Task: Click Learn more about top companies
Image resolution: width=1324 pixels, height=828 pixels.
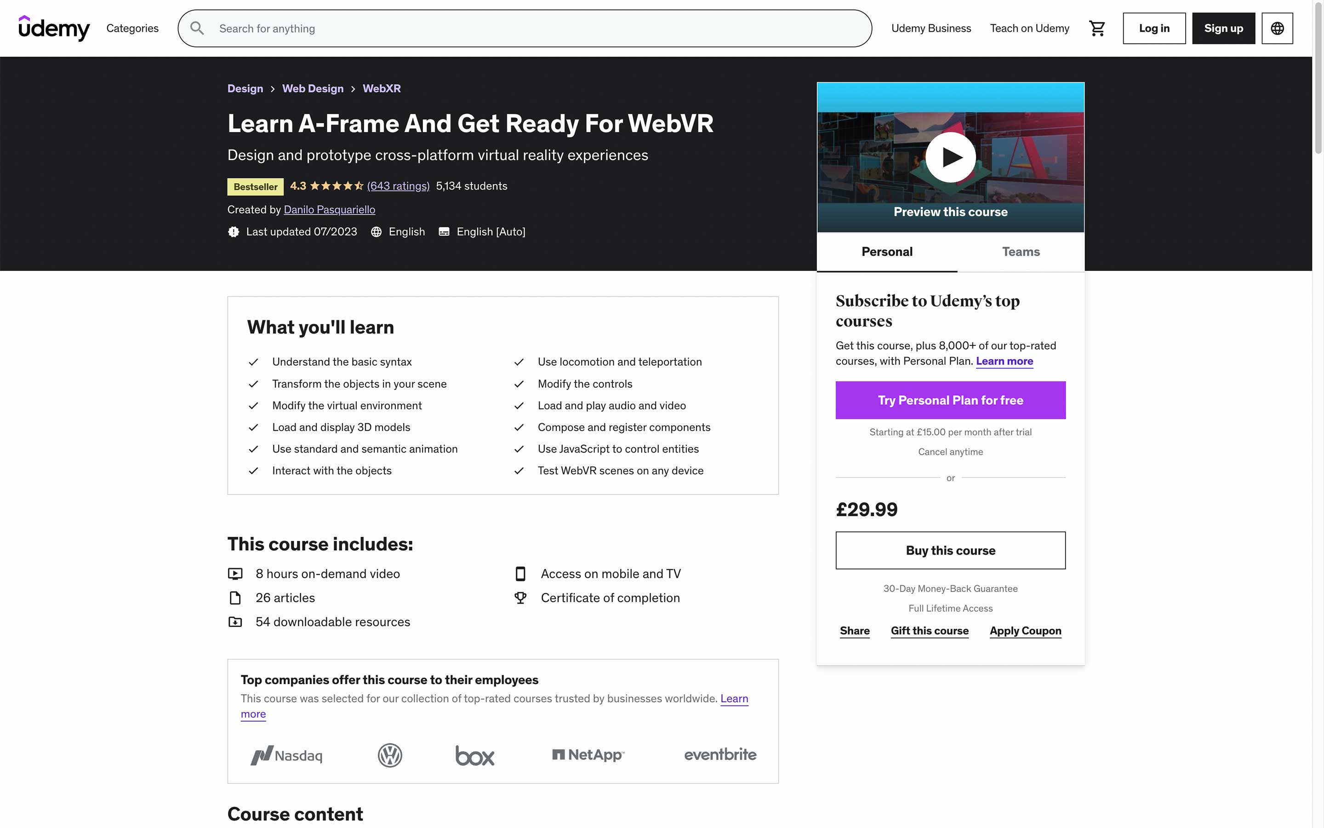Action: pos(734,699)
